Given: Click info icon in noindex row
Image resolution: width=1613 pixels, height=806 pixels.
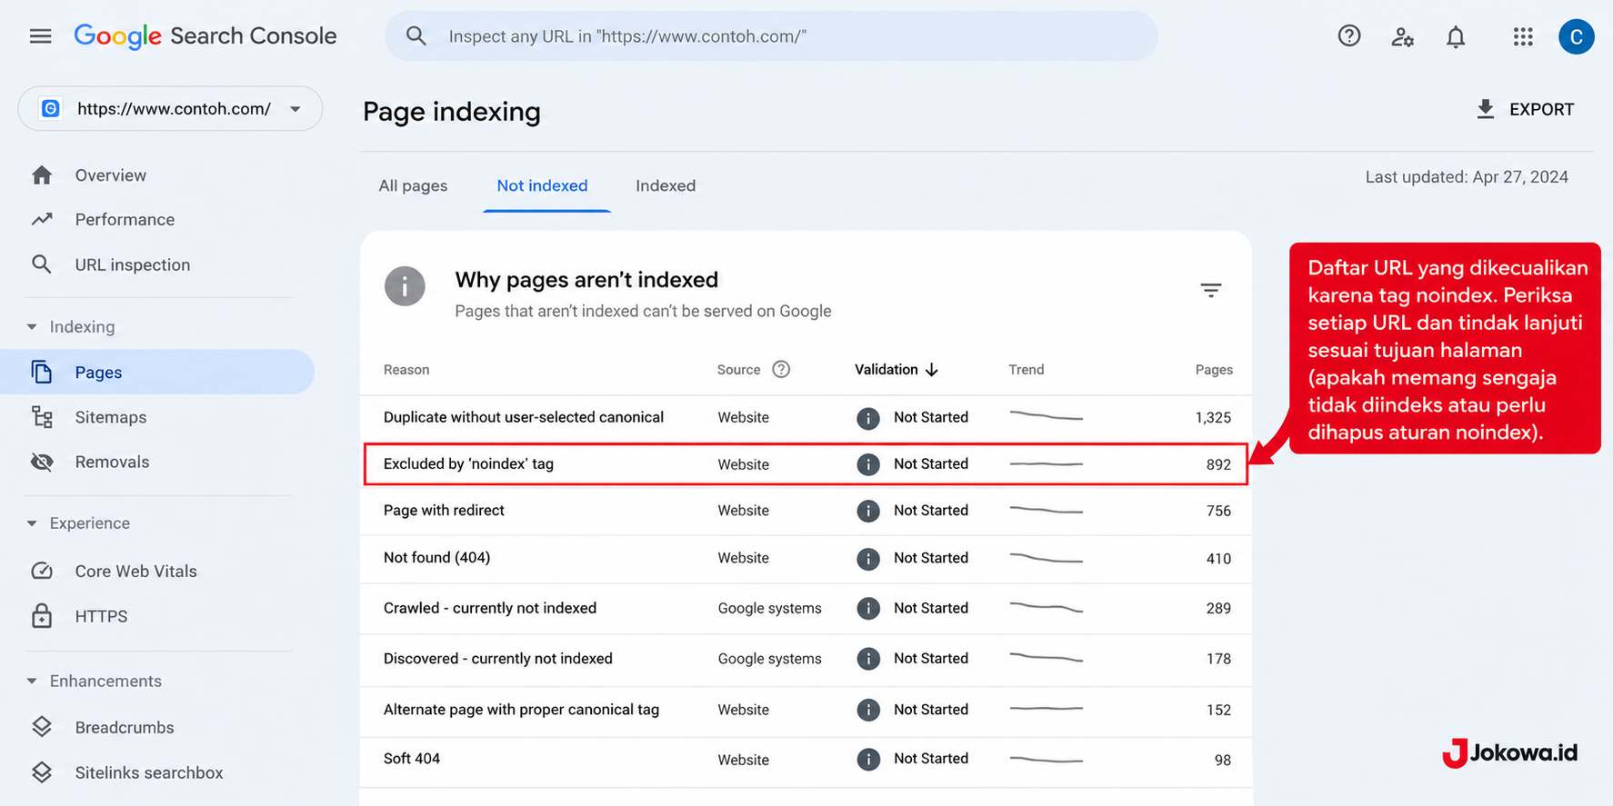Looking at the screenshot, I should point(868,464).
